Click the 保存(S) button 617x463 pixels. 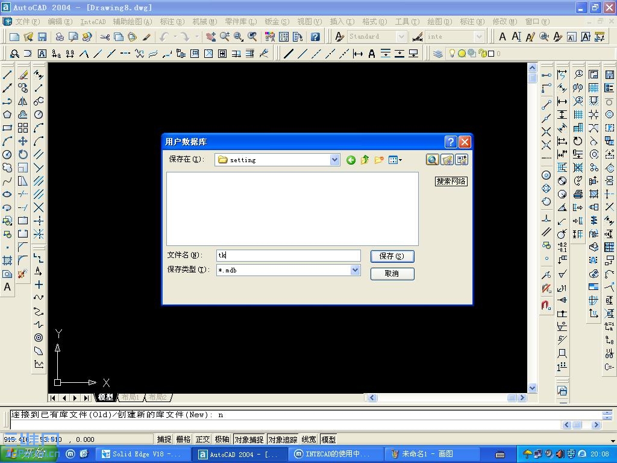(392, 256)
